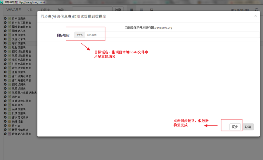Expand the 反馈信息表 node

coord(5,113)
